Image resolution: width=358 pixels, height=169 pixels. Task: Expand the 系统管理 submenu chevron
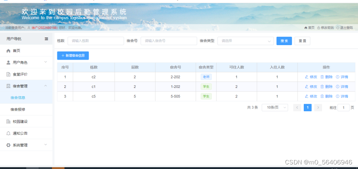[45, 145]
